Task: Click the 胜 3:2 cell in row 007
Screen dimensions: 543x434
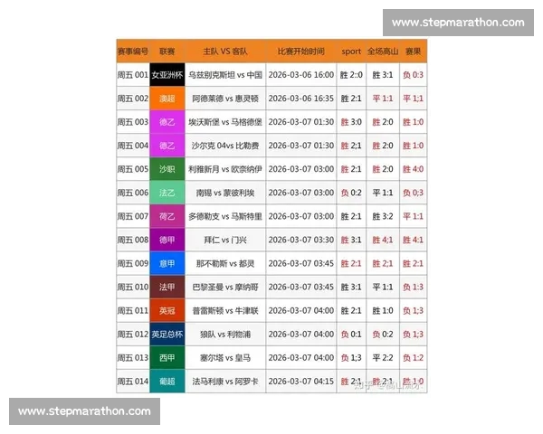Action: pos(383,216)
